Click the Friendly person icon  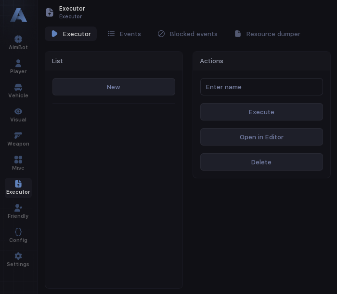click(18, 208)
